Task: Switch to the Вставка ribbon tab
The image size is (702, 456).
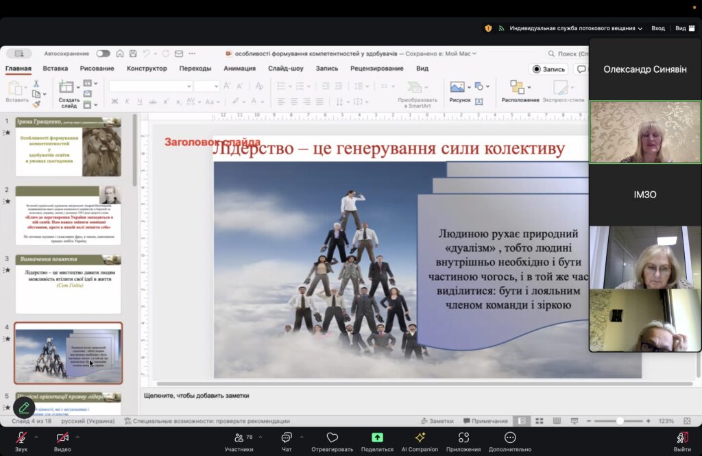Action: click(55, 69)
